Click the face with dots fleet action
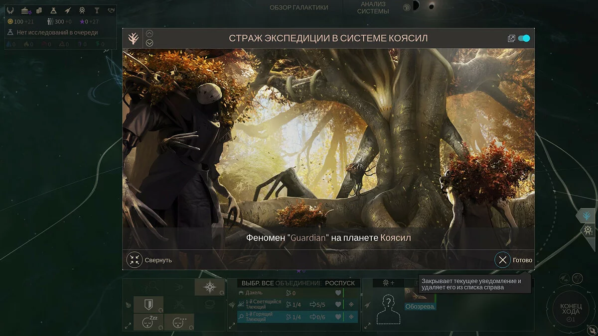Viewport: 598px width, 336px height. click(x=179, y=322)
